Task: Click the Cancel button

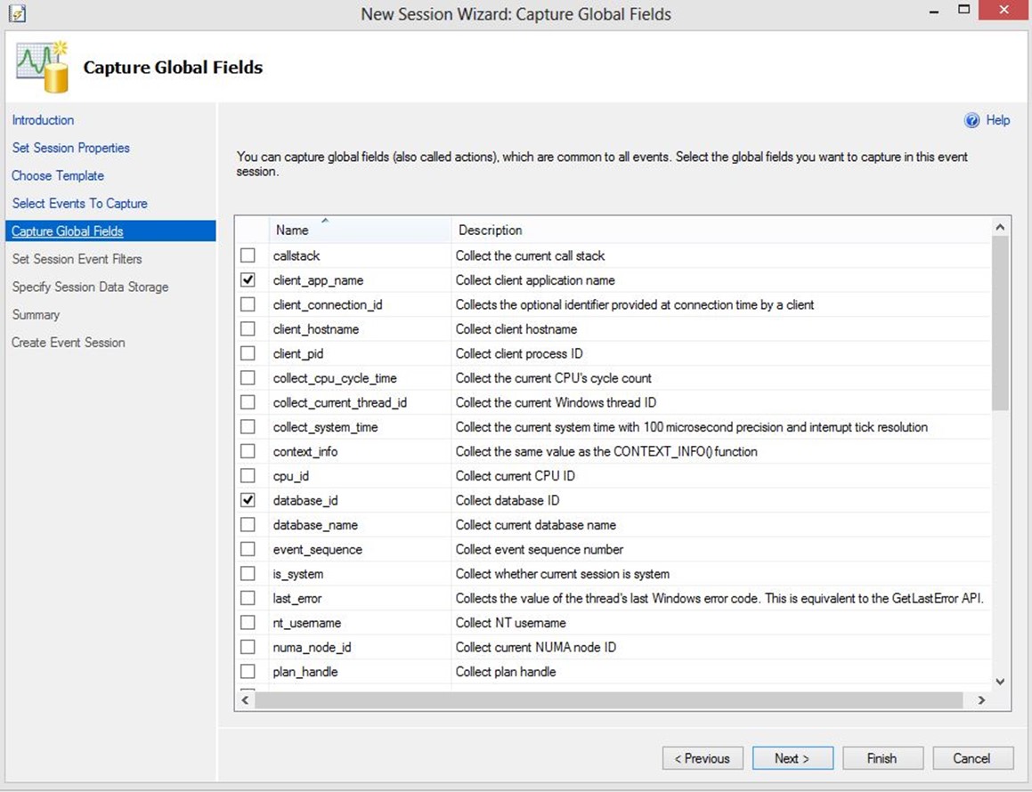Action: [972, 758]
